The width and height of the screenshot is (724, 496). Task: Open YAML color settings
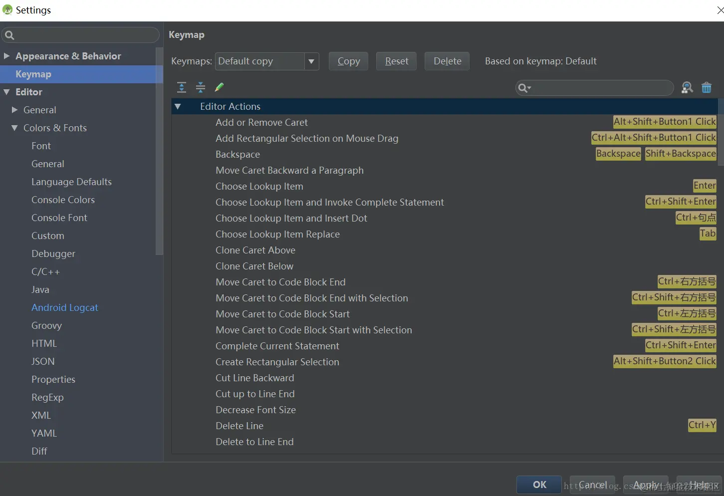pos(44,433)
